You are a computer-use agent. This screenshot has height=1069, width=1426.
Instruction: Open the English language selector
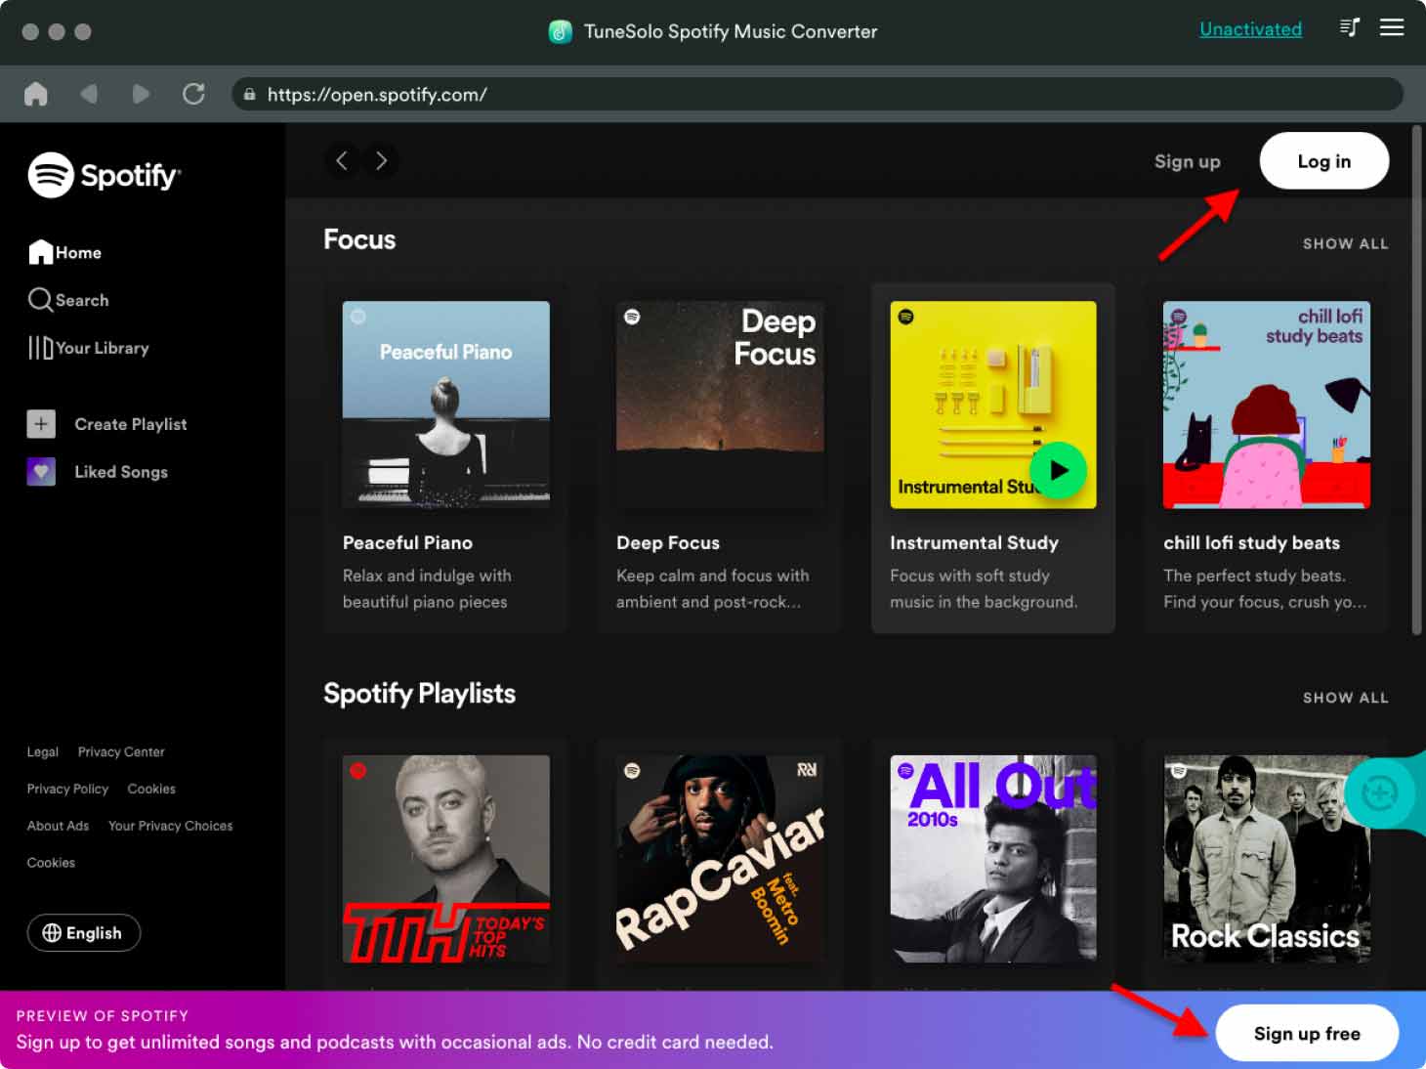84,933
